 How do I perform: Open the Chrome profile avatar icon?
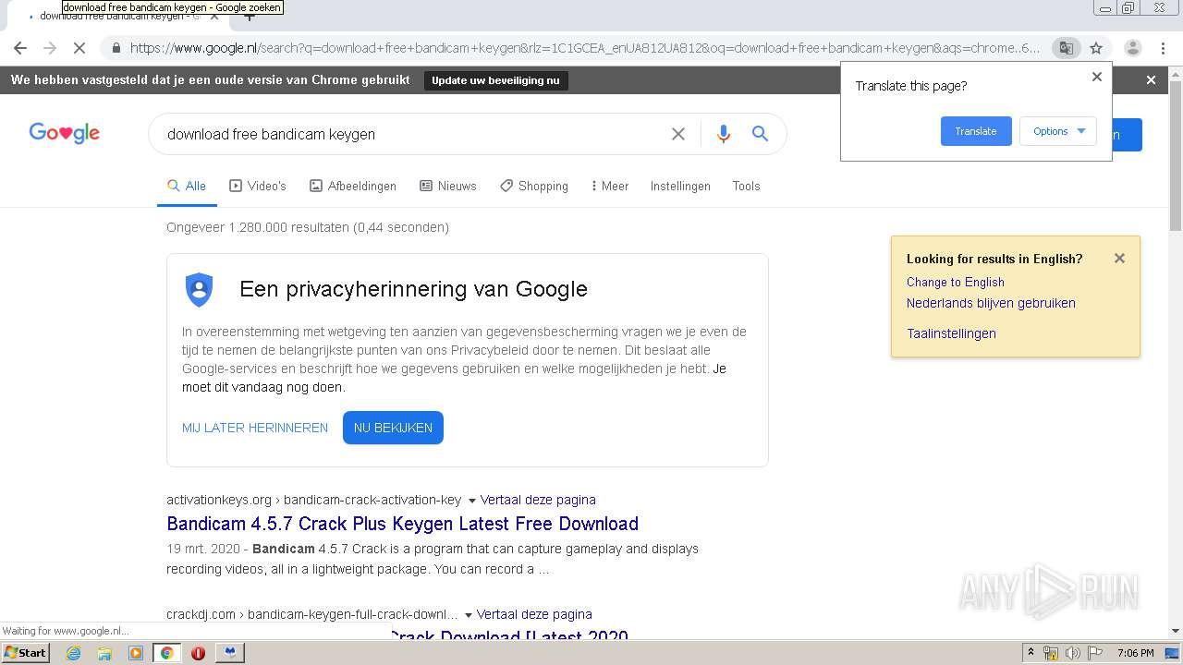click(x=1133, y=48)
